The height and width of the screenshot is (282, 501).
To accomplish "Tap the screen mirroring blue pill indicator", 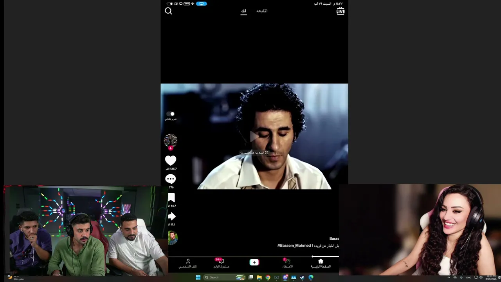I will point(202,4).
